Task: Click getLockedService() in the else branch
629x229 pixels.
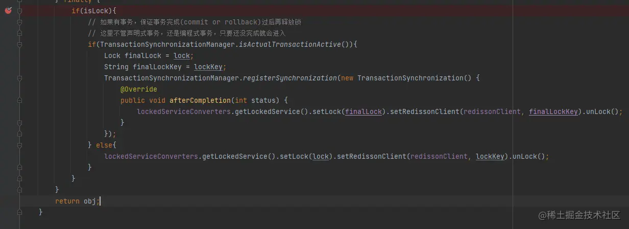Action: [x=239, y=156]
